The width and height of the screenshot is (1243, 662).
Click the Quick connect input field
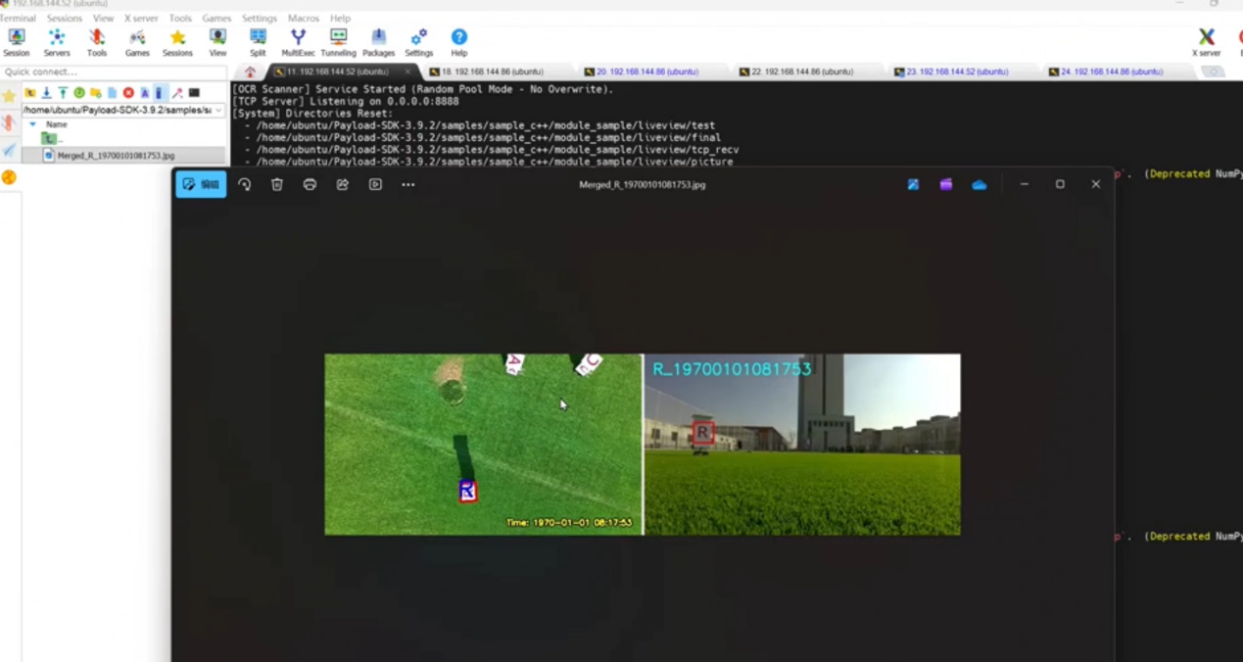pyautogui.click(x=113, y=71)
